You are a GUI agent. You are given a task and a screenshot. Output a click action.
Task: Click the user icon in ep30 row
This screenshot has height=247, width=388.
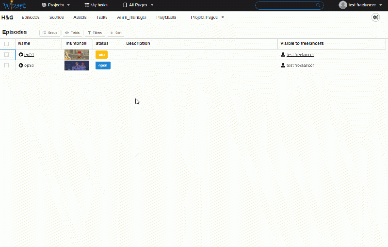[283, 66]
